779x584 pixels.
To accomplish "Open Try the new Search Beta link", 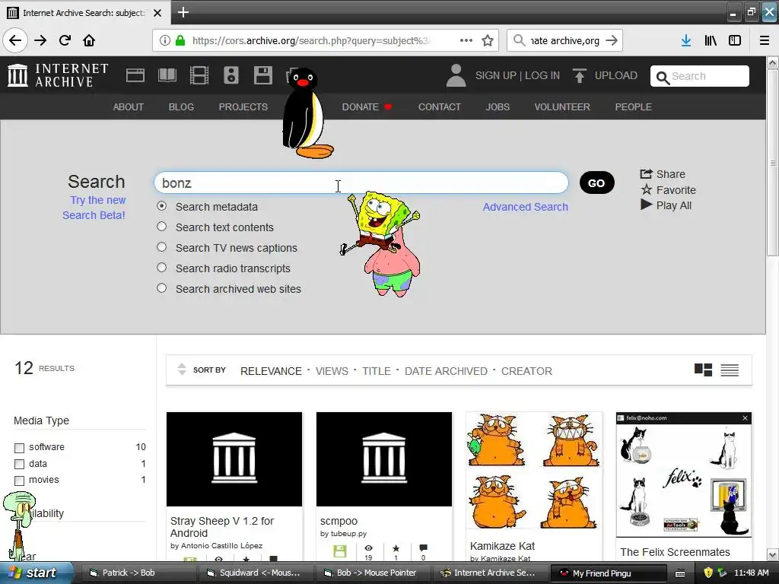I will click(94, 208).
